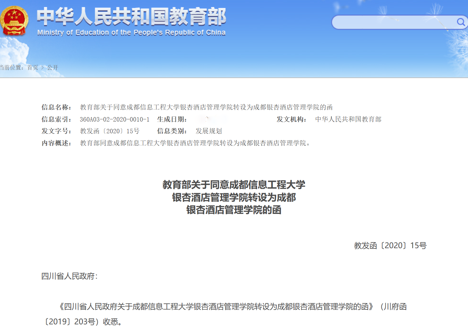
Task: Click the search magnifier icon
Action: coord(461,22)
